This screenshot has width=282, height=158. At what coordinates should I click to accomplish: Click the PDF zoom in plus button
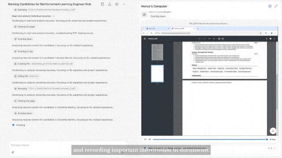(214, 39)
